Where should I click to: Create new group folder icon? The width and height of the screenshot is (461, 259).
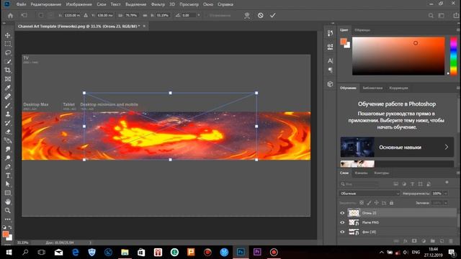(x=432, y=241)
